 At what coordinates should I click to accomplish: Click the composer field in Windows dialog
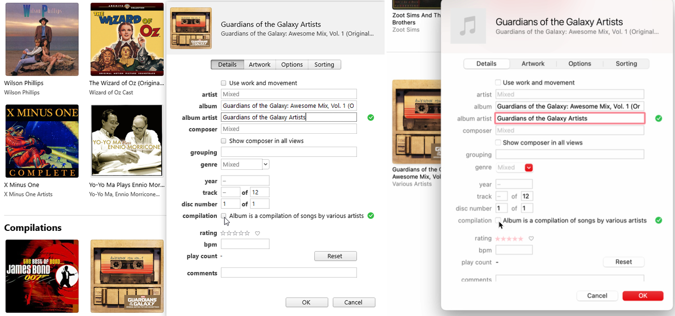coord(289,129)
